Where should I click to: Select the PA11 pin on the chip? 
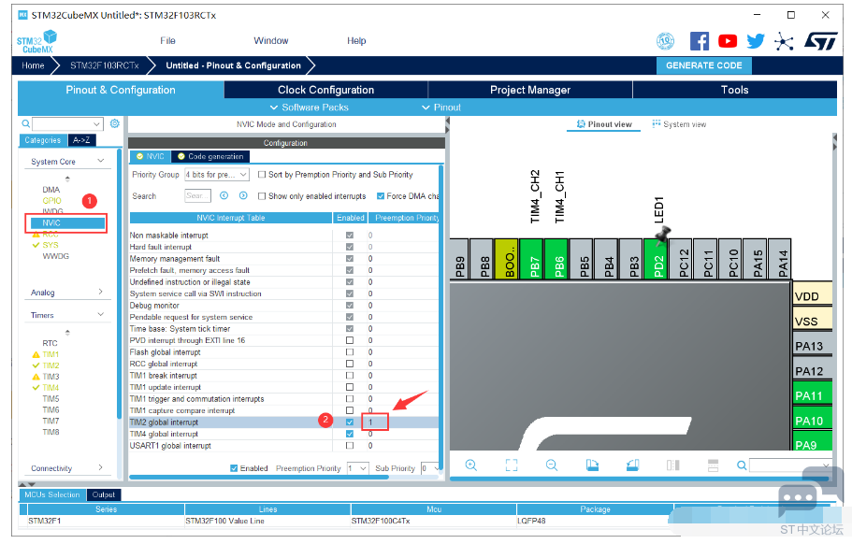click(x=813, y=395)
